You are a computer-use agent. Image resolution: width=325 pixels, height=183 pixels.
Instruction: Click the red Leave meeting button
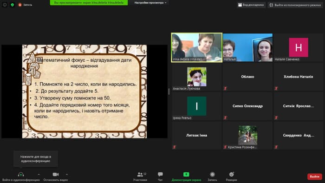click(315, 176)
